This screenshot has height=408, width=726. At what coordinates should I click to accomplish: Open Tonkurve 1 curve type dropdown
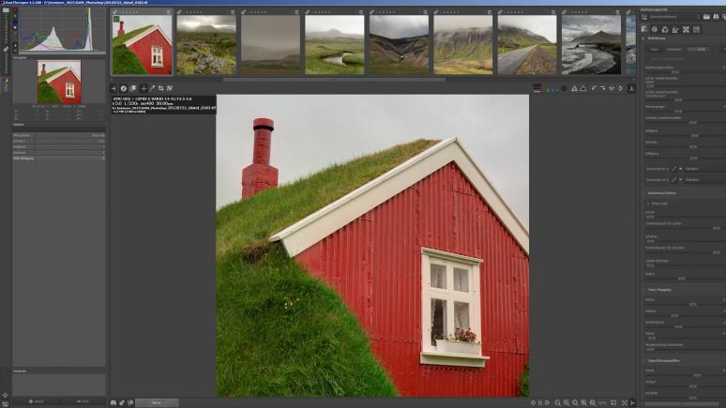[x=676, y=169]
